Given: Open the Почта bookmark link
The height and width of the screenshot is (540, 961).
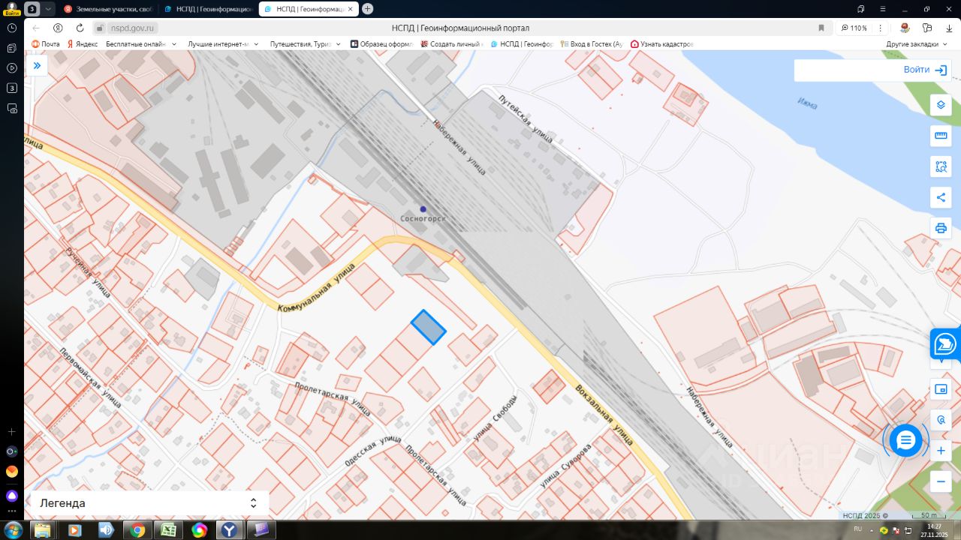Looking at the screenshot, I should pyautogui.click(x=46, y=44).
